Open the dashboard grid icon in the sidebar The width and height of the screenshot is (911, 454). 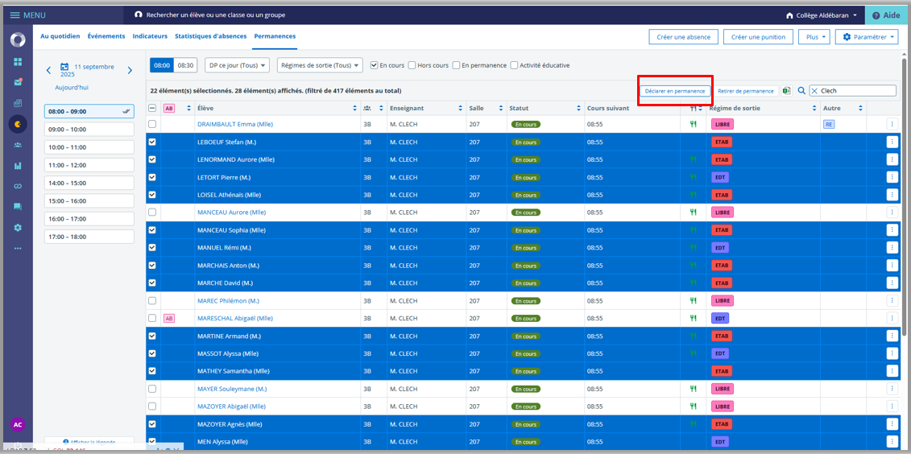(x=18, y=62)
